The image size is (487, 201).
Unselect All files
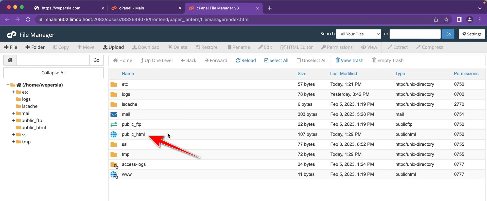click(311, 60)
